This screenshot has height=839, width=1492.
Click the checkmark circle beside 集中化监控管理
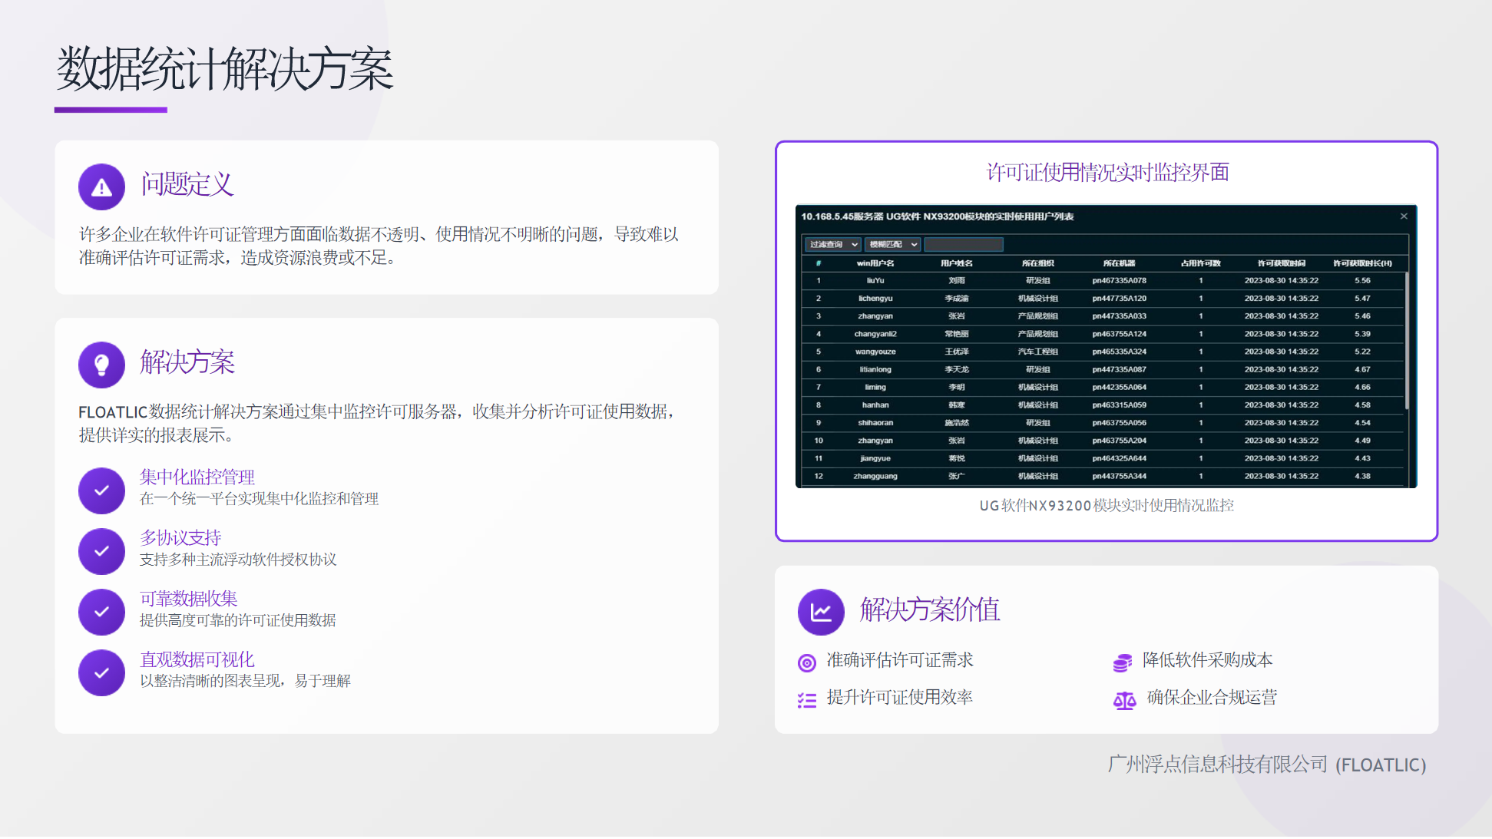coord(101,491)
